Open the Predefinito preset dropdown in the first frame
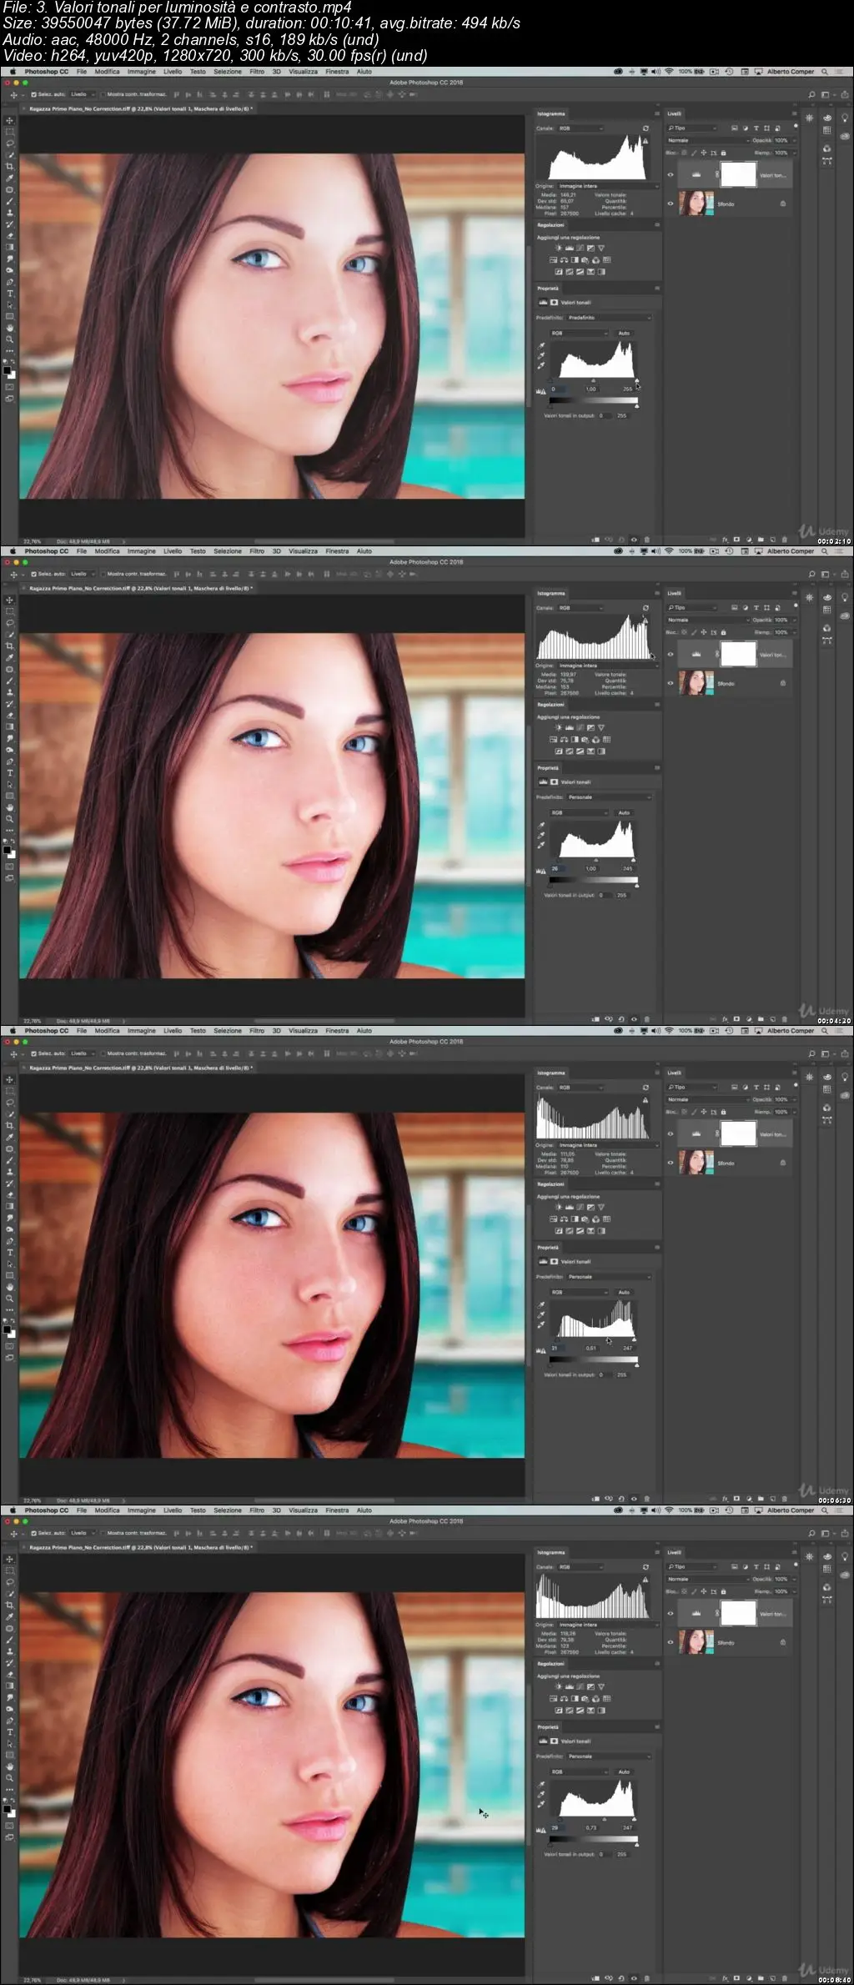This screenshot has width=854, height=1985. (x=609, y=318)
